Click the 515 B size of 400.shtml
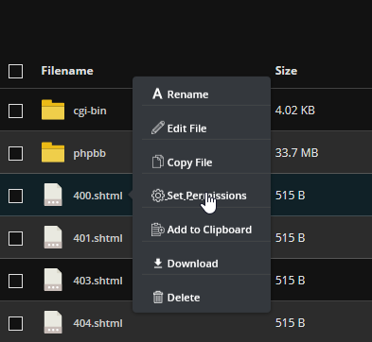 point(290,196)
